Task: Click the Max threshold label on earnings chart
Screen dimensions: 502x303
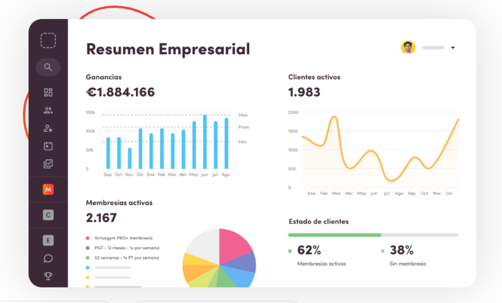Action: [x=243, y=115]
